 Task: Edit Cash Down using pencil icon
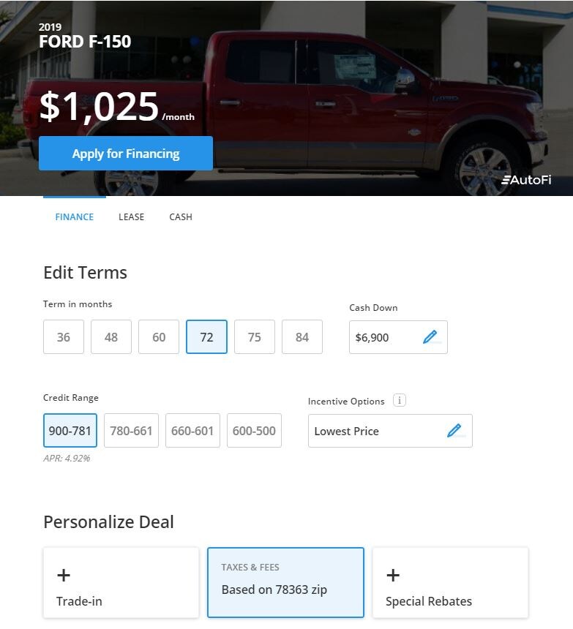(x=430, y=337)
